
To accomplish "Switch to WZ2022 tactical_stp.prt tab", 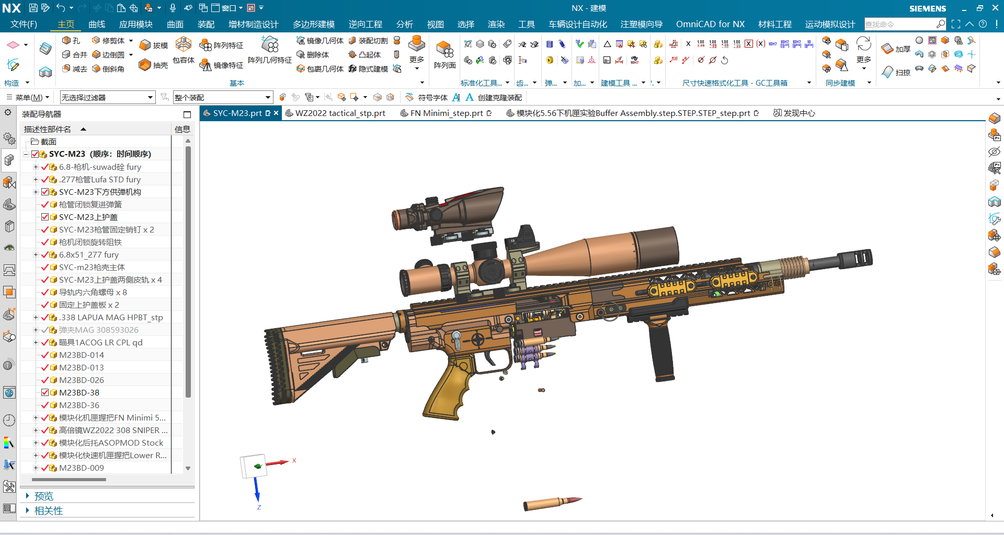I will [x=335, y=113].
